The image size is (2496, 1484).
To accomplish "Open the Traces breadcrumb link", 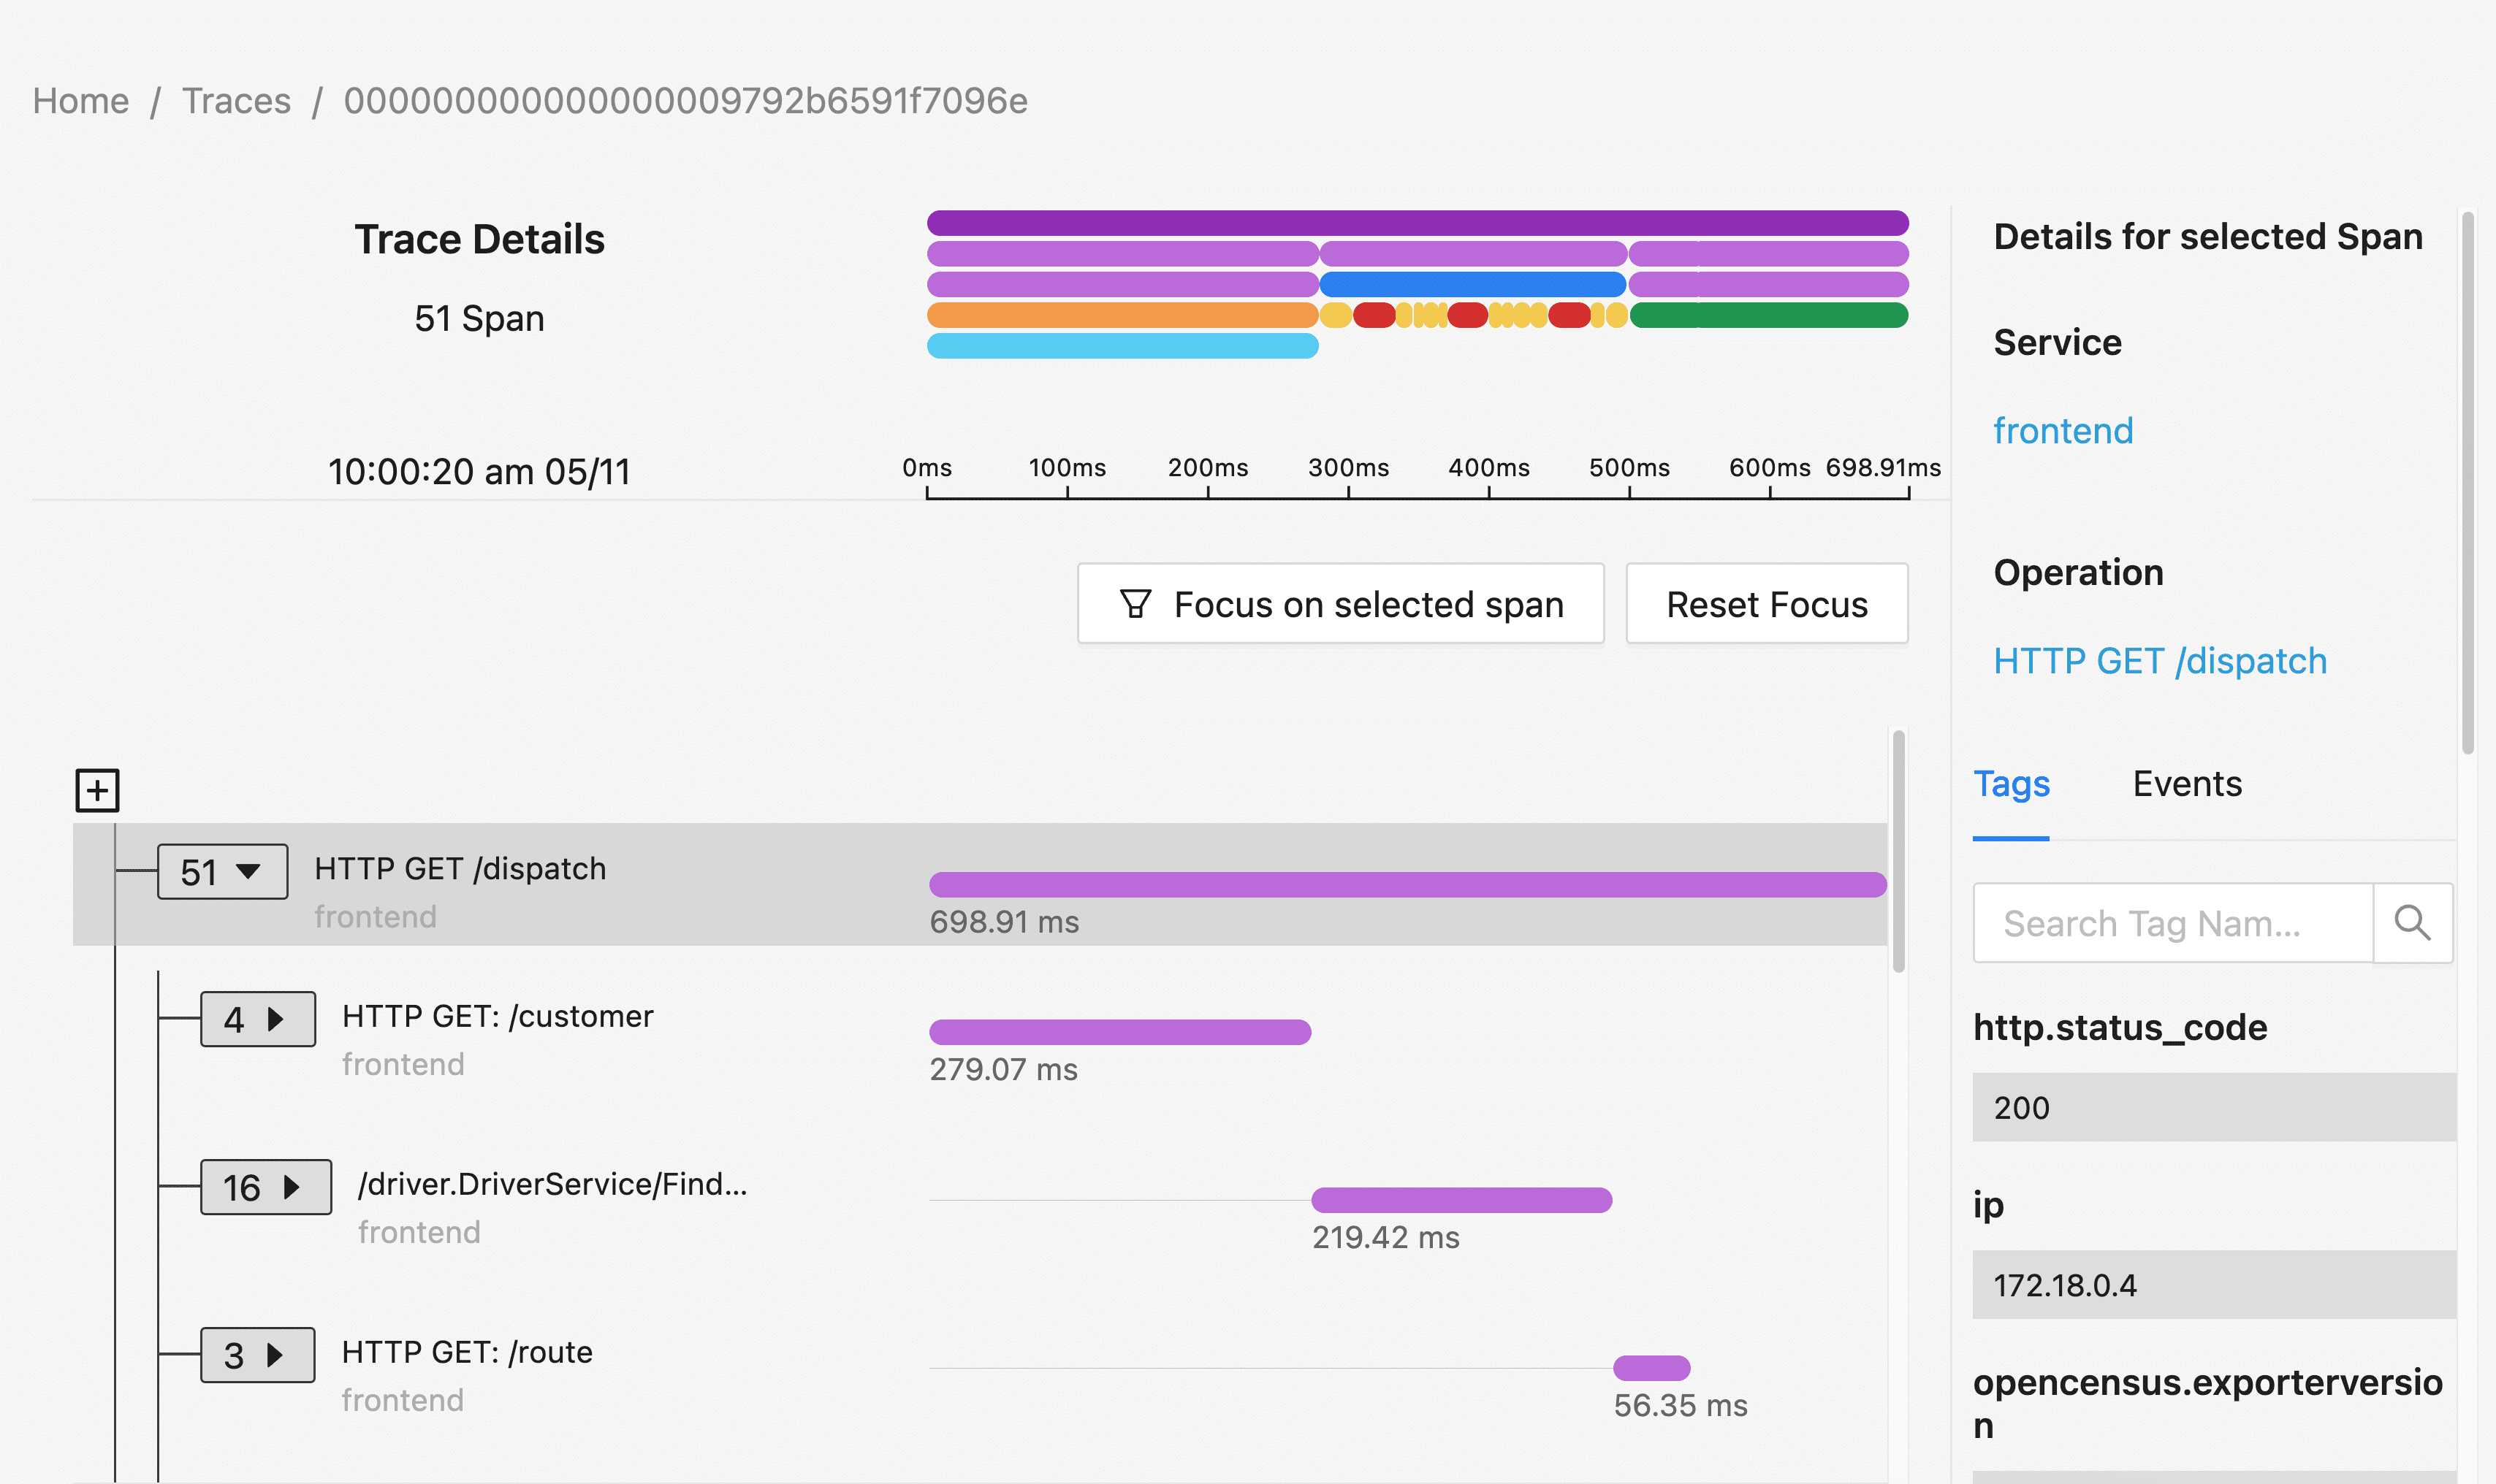I will (x=236, y=101).
